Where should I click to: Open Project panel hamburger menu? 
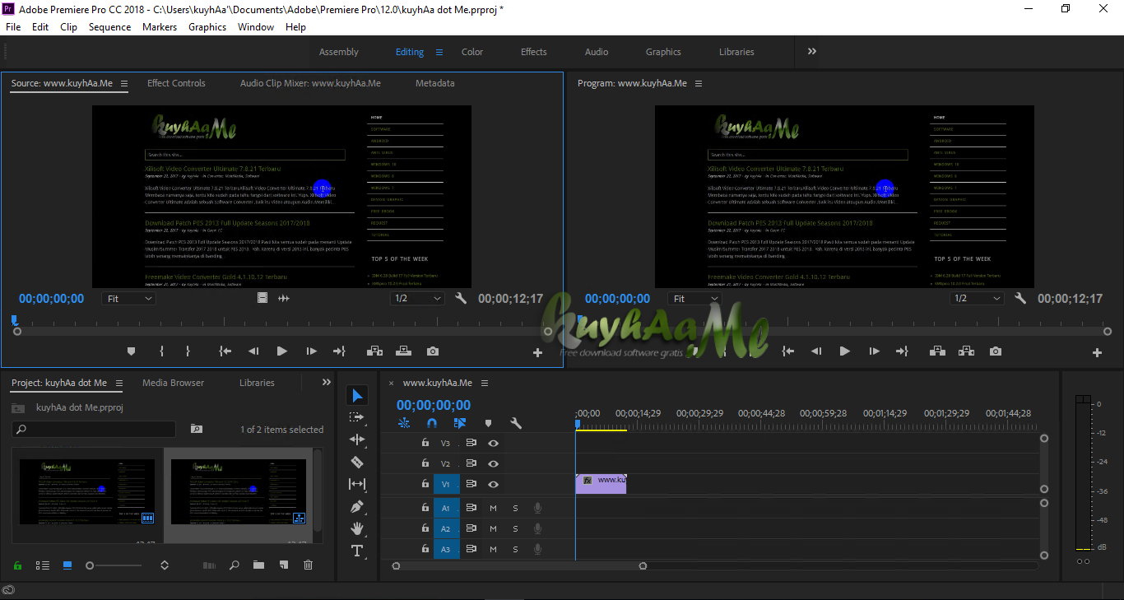pyautogui.click(x=118, y=383)
